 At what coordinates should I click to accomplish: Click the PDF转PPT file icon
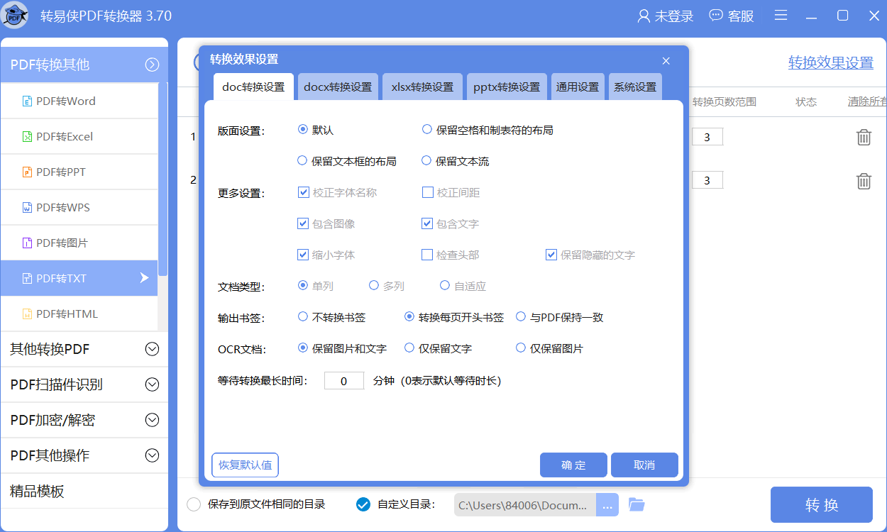27,172
